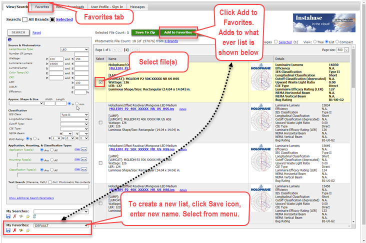The width and height of the screenshot is (366, 243).
Task: Go to previous results page
Action: 120,49
